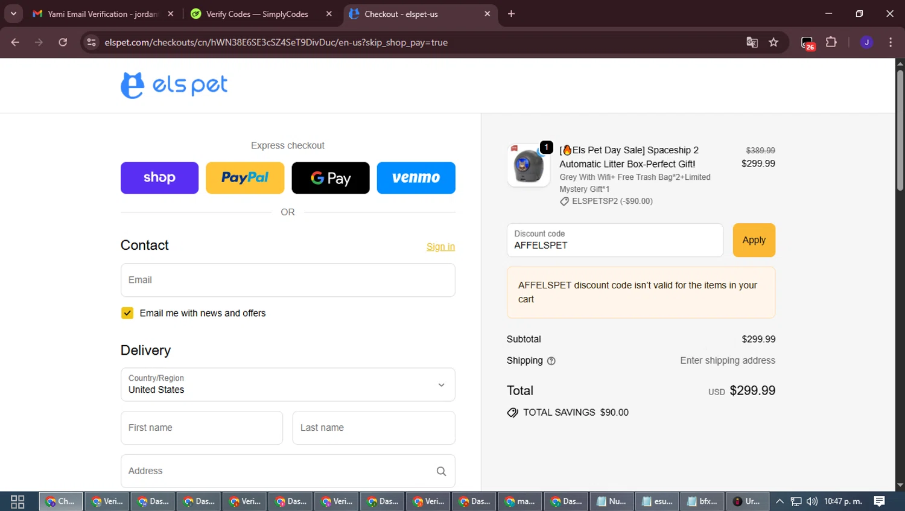Open the Chrome three-dot menu
Screen dimensions: 905x511
pos(891,42)
